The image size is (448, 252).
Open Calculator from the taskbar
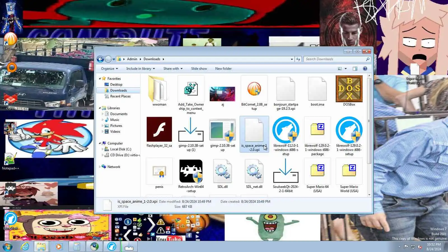click(76, 247)
